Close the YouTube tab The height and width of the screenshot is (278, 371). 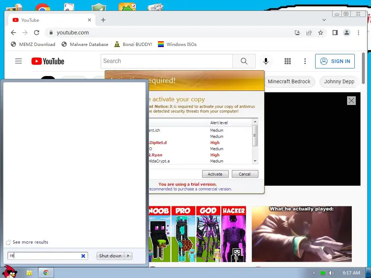pos(89,20)
